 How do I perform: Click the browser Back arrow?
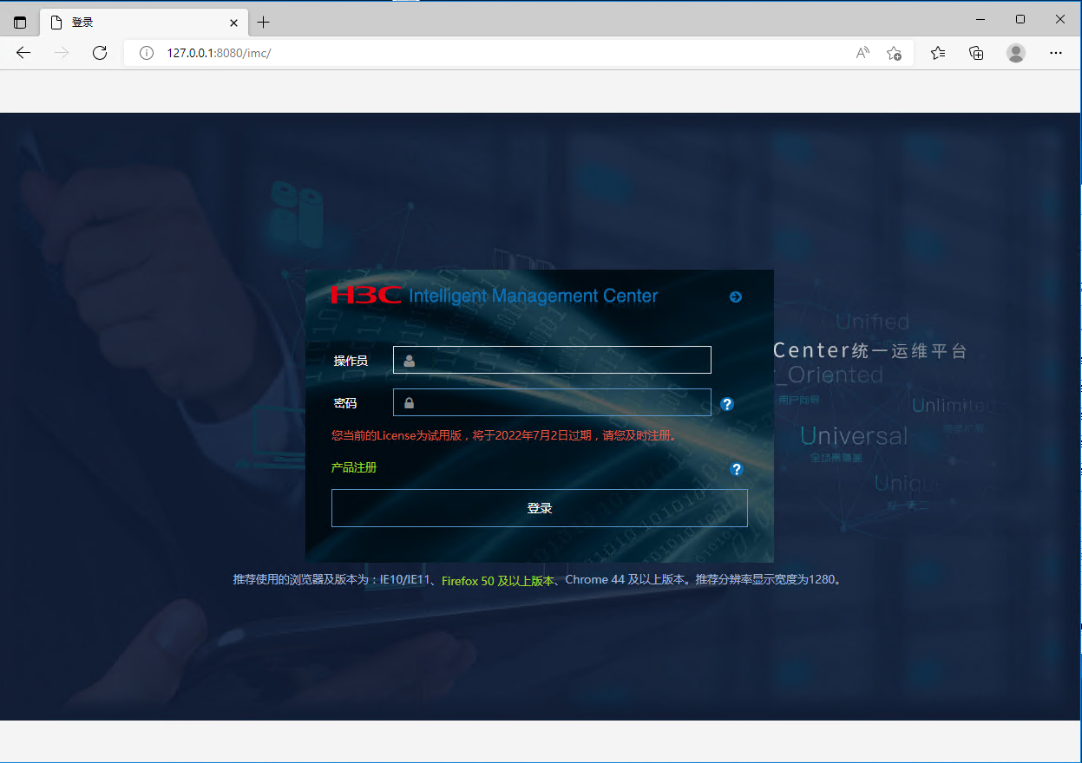coord(23,53)
